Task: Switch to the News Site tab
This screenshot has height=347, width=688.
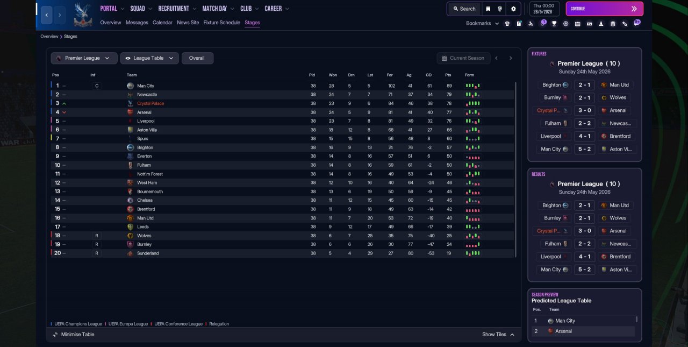Action: (188, 23)
